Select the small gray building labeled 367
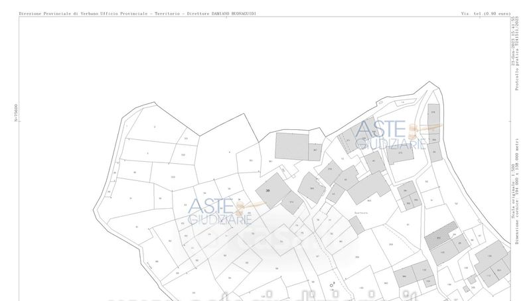The image size is (531, 301). tap(316, 152)
